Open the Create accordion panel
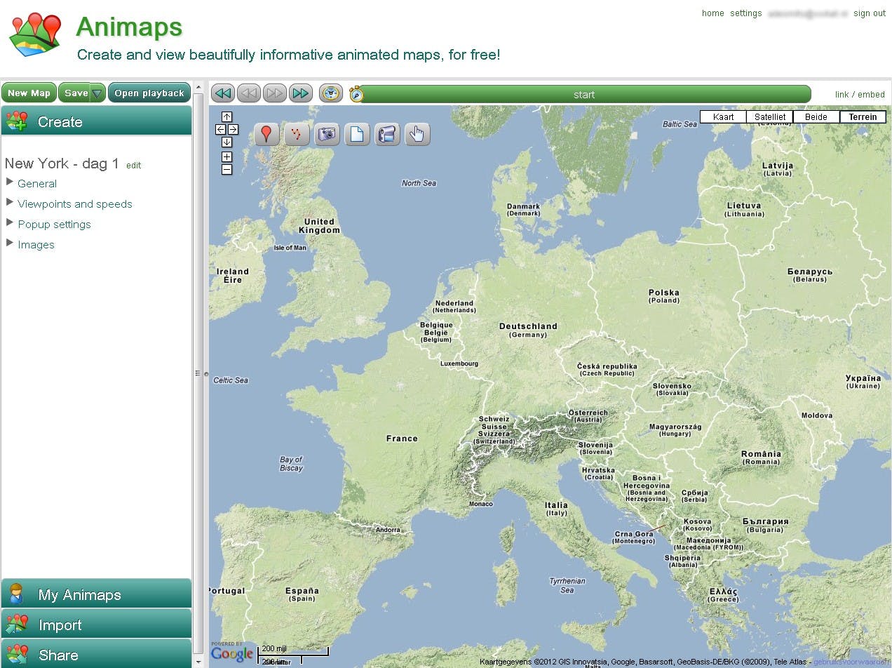The width and height of the screenshot is (892, 668). click(x=96, y=121)
